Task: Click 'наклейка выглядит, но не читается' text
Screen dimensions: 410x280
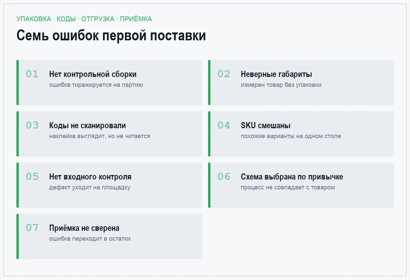Action: (100, 136)
